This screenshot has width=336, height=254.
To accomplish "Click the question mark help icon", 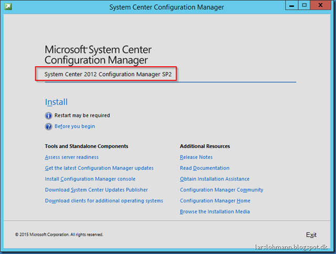I will [48, 126].
